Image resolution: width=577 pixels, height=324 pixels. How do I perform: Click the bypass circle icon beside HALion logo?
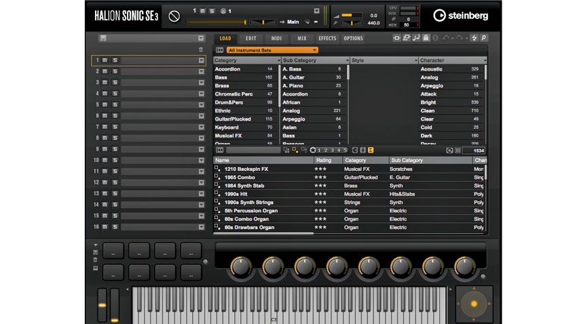tap(174, 16)
